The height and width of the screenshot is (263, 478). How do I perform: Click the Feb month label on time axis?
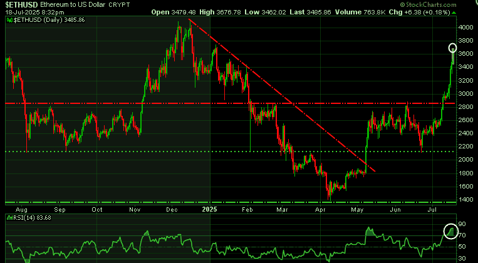point(247,210)
